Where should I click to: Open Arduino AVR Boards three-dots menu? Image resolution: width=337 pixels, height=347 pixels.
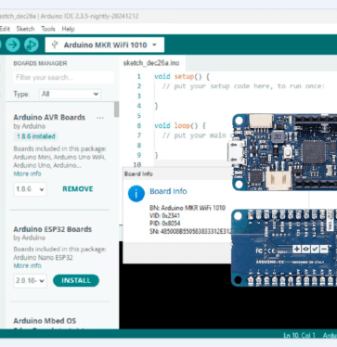tap(99, 118)
